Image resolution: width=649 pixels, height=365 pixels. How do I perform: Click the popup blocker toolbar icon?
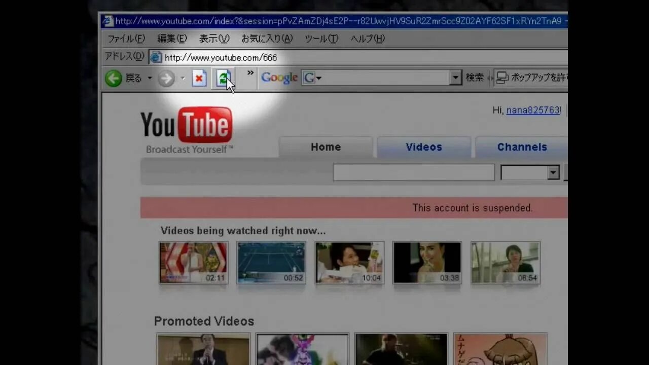(x=501, y=78)
